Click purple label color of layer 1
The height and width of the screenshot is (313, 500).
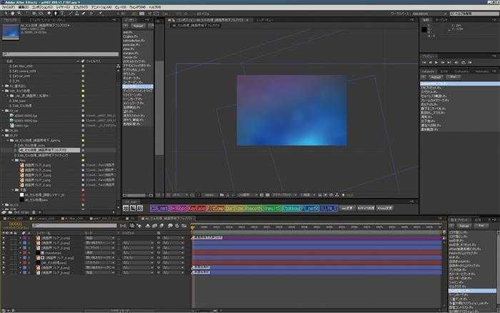pyautogui.click(x=24, y=238)
